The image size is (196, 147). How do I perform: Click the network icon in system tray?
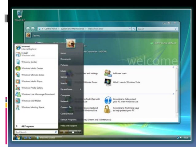tap(178, 137)
